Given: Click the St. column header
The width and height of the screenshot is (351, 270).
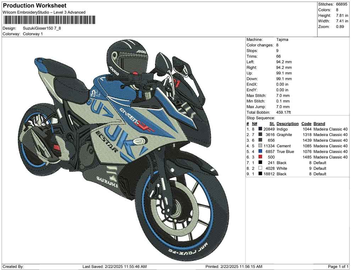Looking at the screenshot, I should tap(272, 123).
